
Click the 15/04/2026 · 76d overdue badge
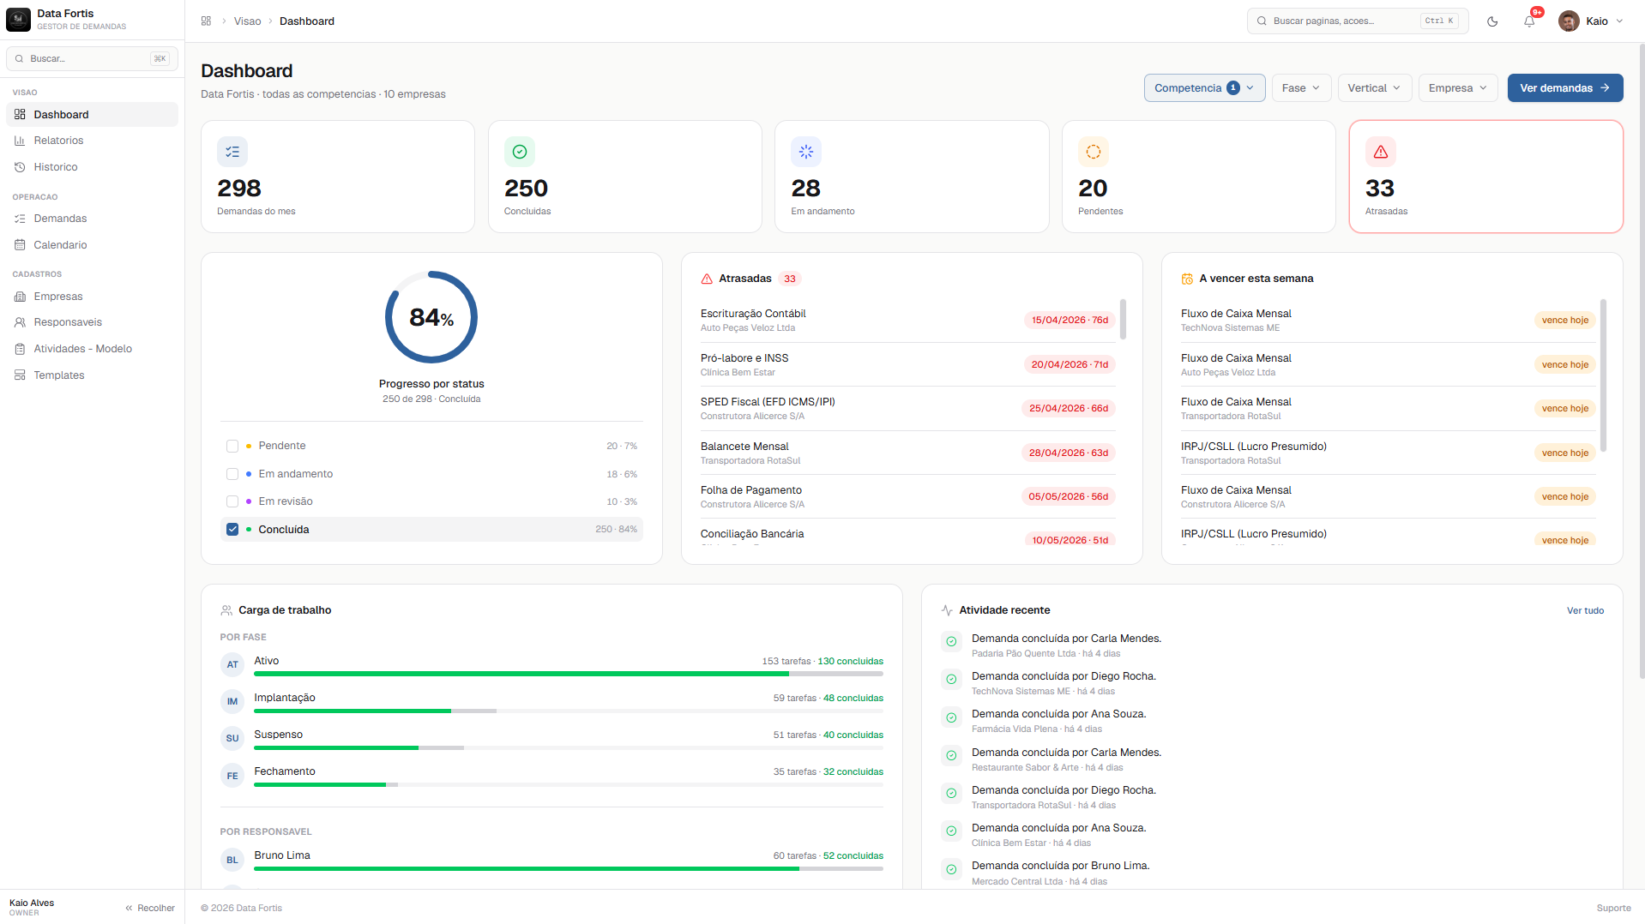pyautogui.click(x=1070, y=321)
